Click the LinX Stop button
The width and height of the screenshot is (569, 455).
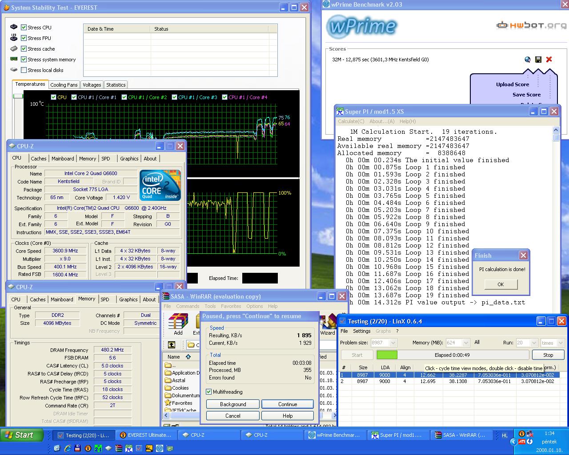tap(548, 355)
